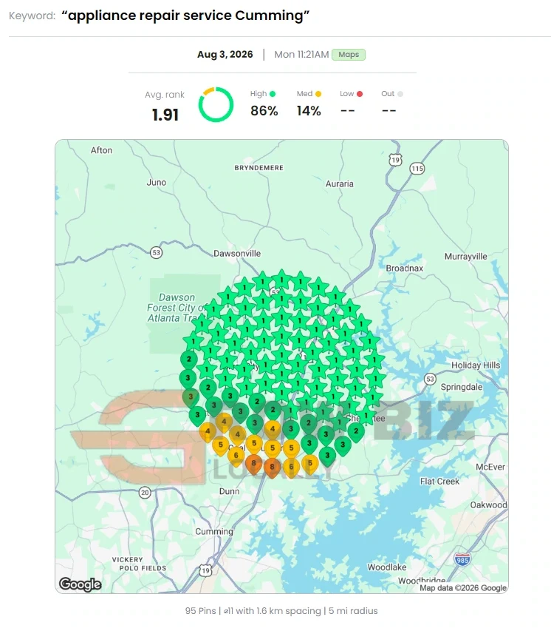The height and width of the screenshot is (631, 551).
Task: Click the Woodlake map label
Action: pyautogui.click(x=386, y=567)
